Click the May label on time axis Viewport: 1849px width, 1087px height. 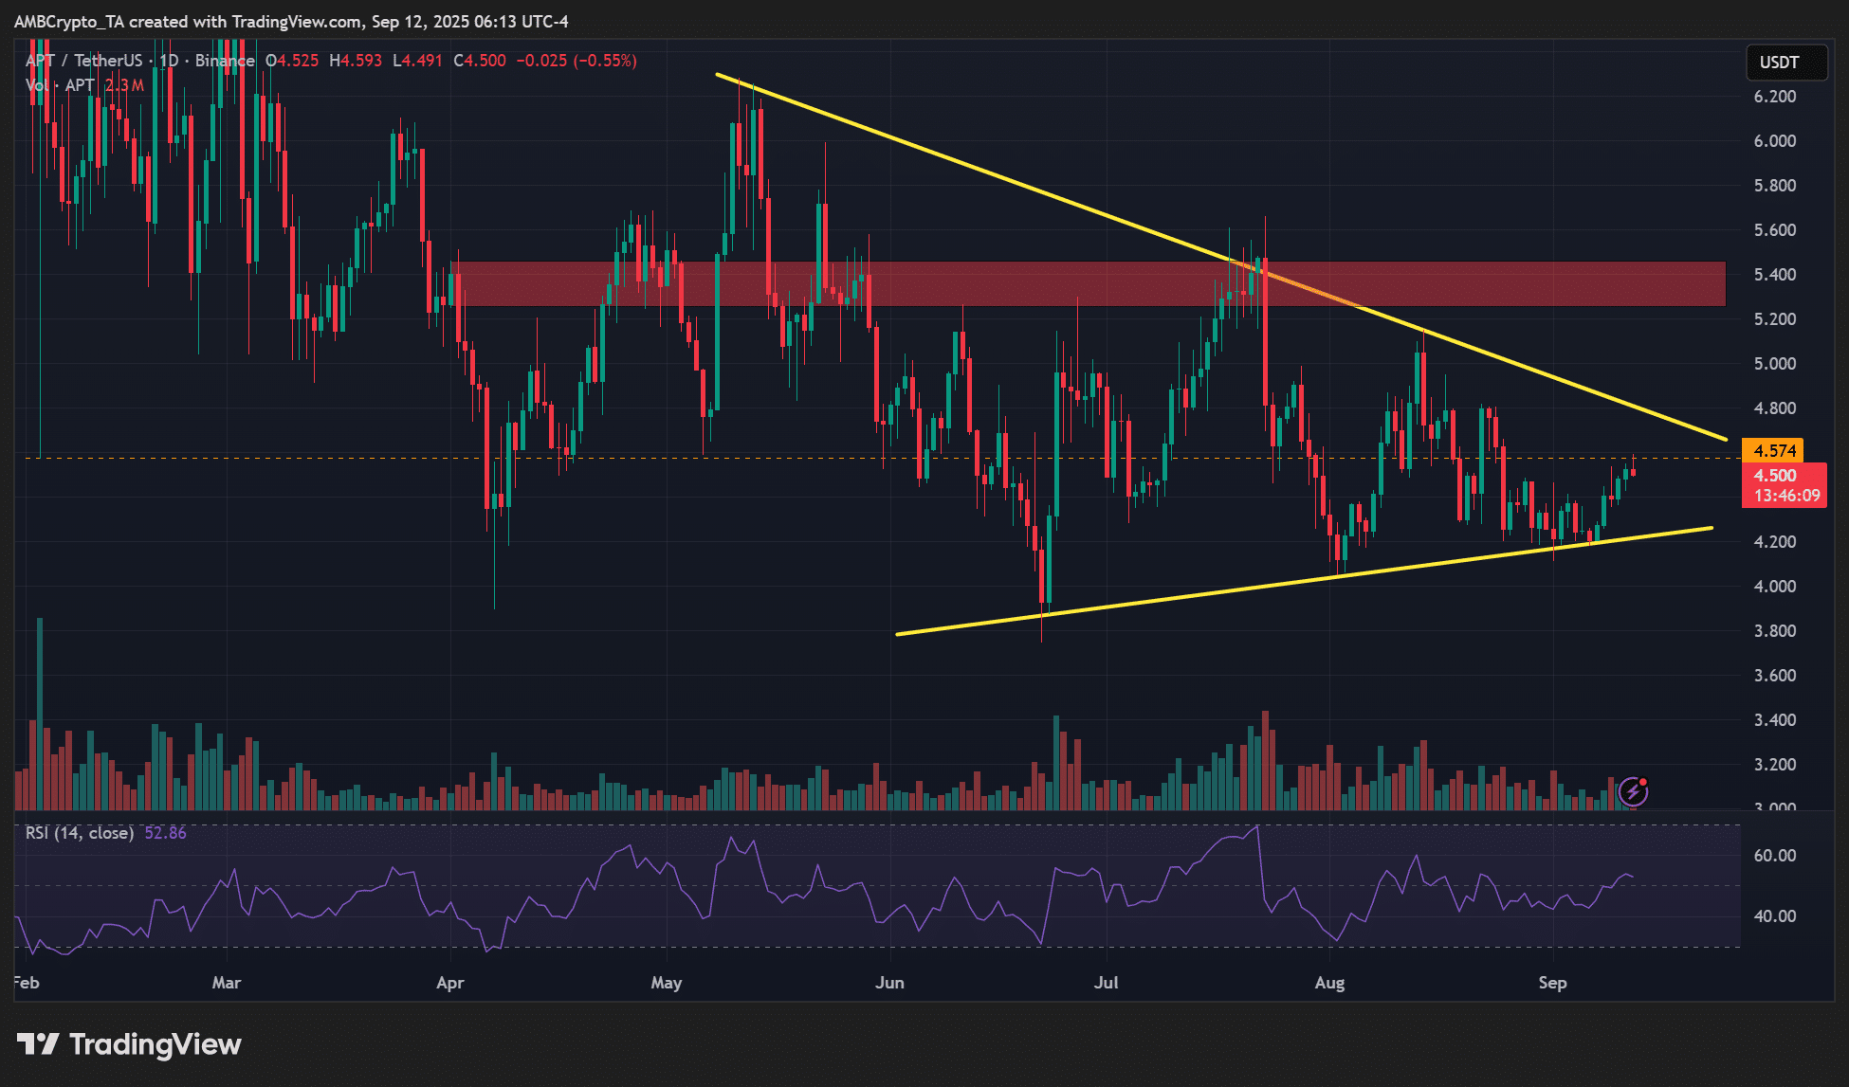click(666, 983)
